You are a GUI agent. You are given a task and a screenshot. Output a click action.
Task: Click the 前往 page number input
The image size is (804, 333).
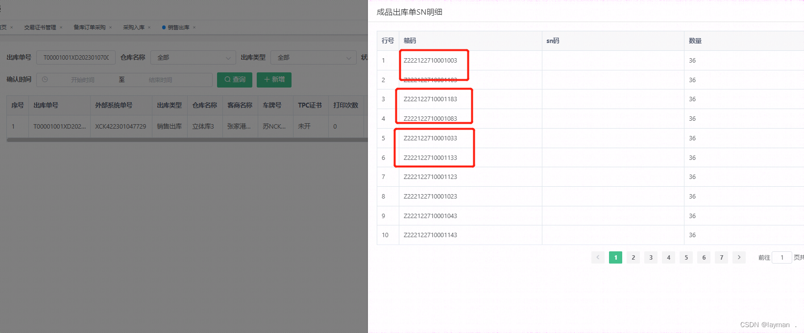pyautogui.click(x=782, y=257)
